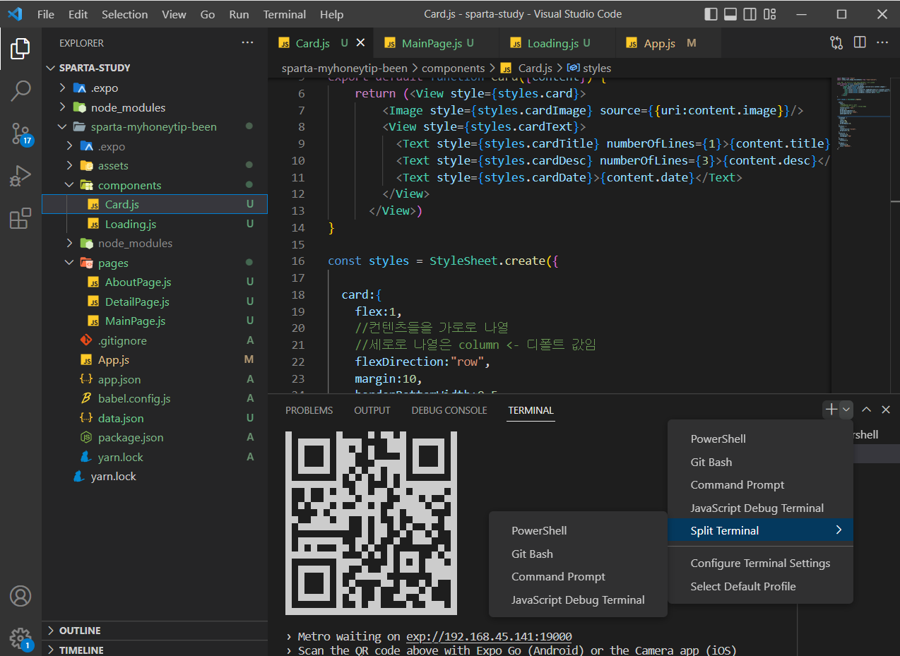Choose Select Default Profile
Viewport: 900px width, 656px height.
[760, 586]
